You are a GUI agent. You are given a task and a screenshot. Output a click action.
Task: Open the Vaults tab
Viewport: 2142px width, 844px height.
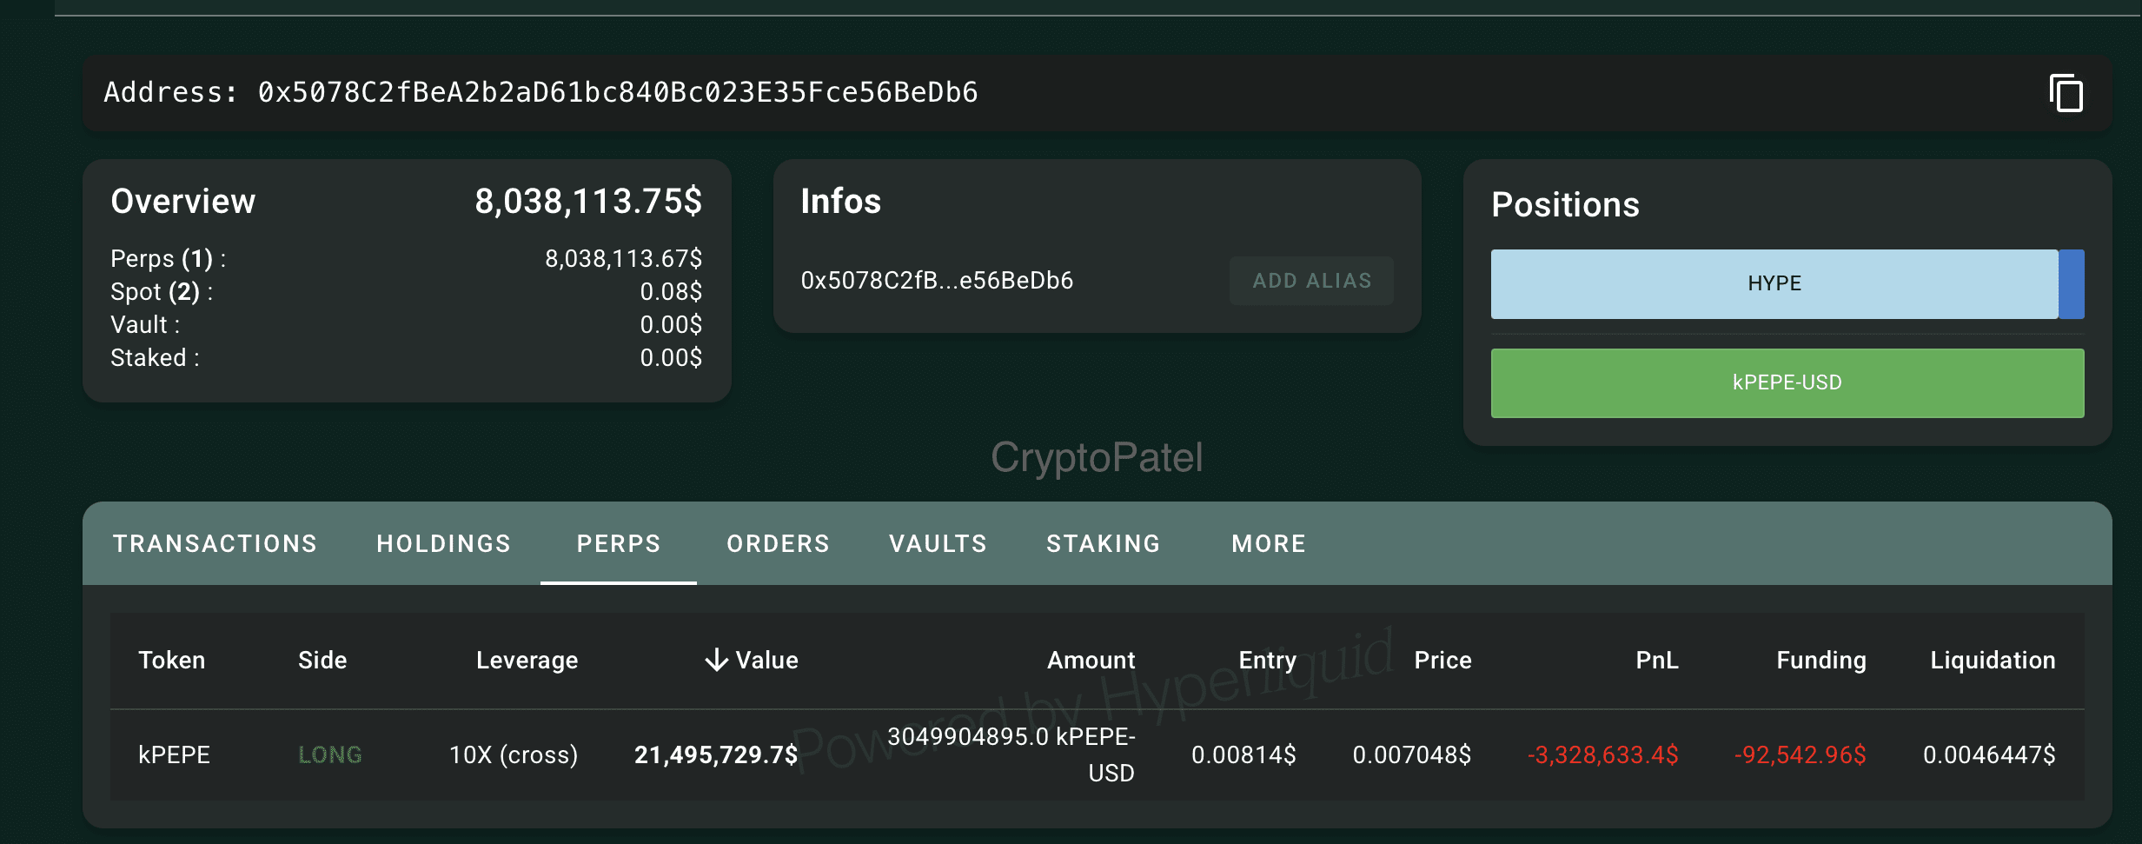click(x=938, y=543)
